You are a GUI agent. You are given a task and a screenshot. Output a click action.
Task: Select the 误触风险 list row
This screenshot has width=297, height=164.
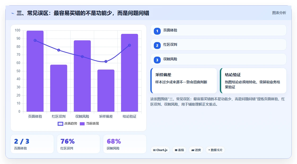click(219, 59)
